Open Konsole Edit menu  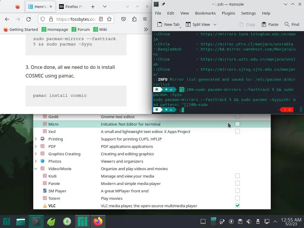click(x=171, y=13)
